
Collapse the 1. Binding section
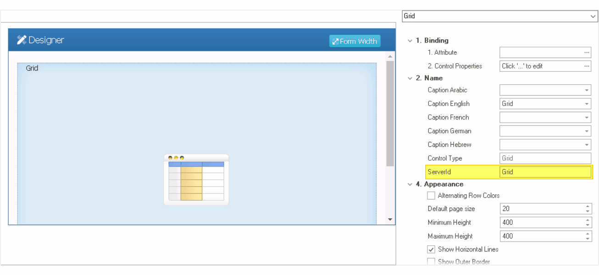(410, 41)
